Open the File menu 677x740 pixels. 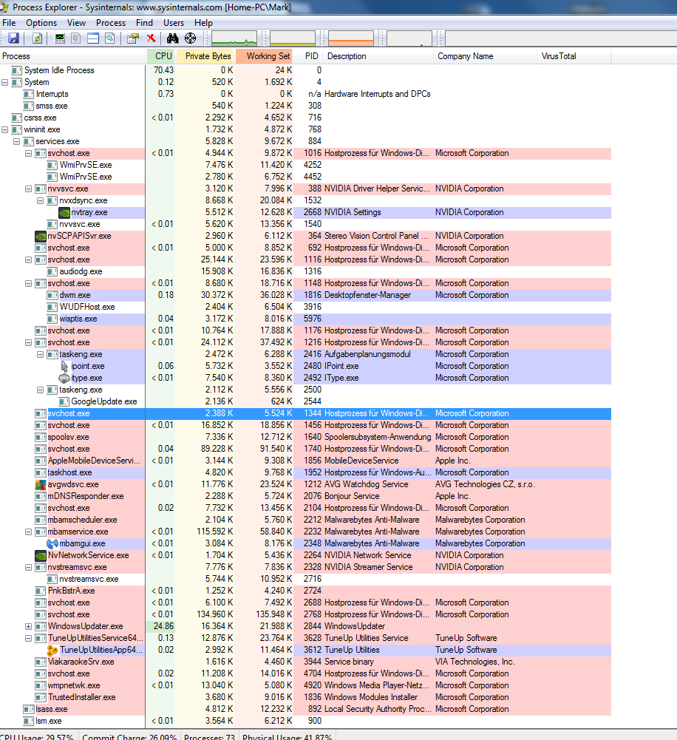point(9,23)
